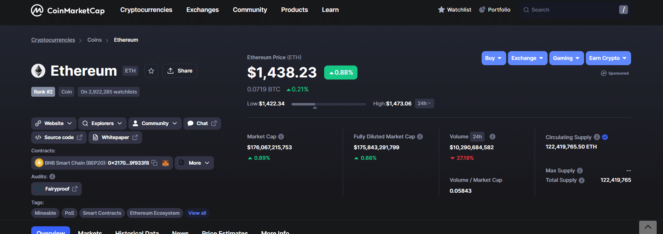Image resolution: width=663 pixels, height=234 pixels.
Task: Open the Community links dropdown
Action: click(x=155, y=123)
